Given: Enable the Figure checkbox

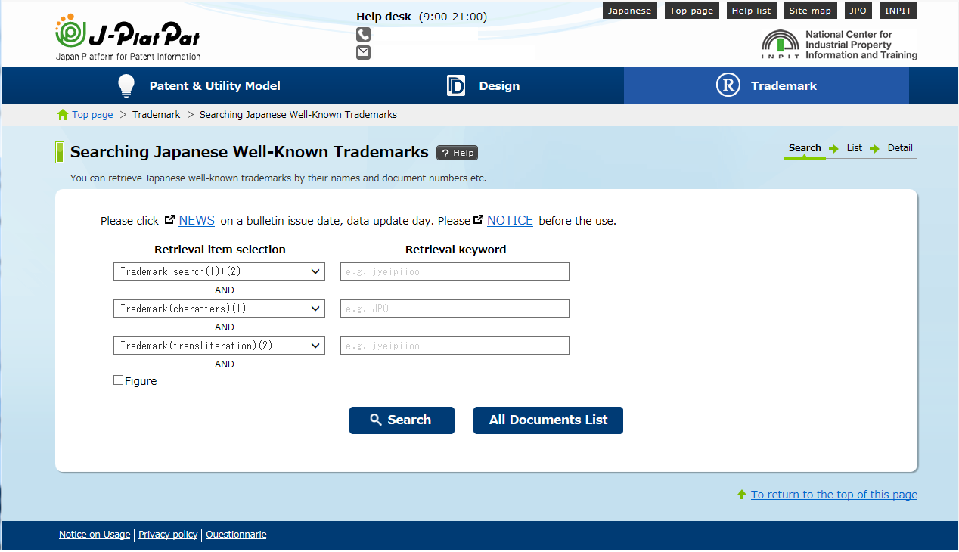Looking at the screenshot, I should pyautogui.click(x=119, y=380).
